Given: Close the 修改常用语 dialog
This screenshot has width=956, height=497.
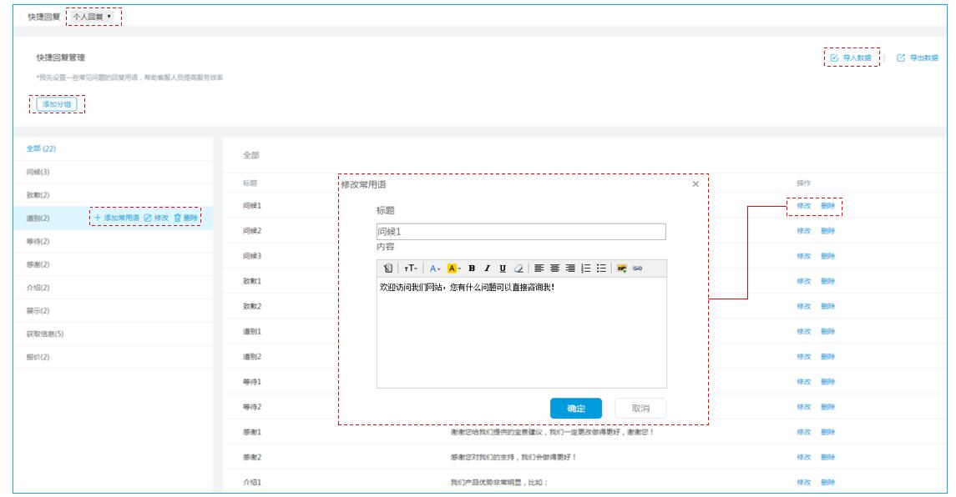Looking at the screenshot, I should point(696,184).
